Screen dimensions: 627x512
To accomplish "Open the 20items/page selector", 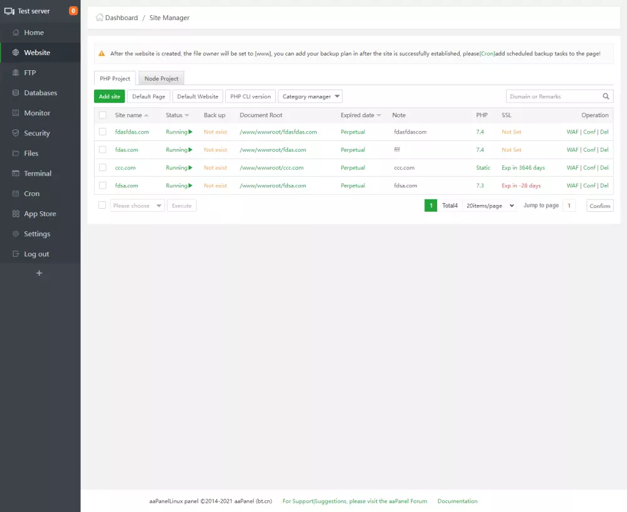I will click(x=488, y=205).
